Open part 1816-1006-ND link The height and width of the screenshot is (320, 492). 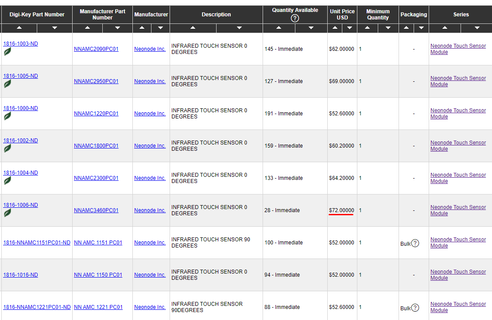tap(20, 205)
